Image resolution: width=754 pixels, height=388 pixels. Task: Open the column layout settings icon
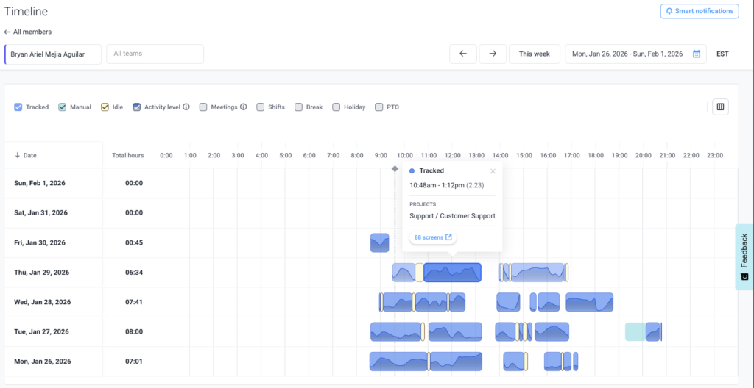coord(720,107)
